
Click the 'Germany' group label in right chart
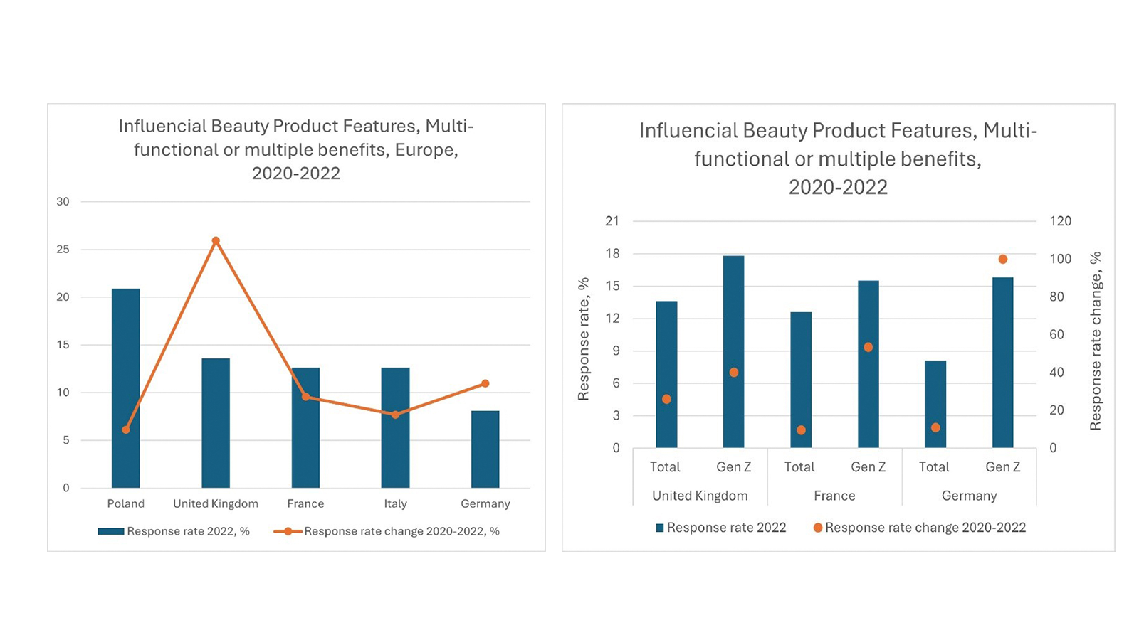pyautogui.click(x=969, y=496)
